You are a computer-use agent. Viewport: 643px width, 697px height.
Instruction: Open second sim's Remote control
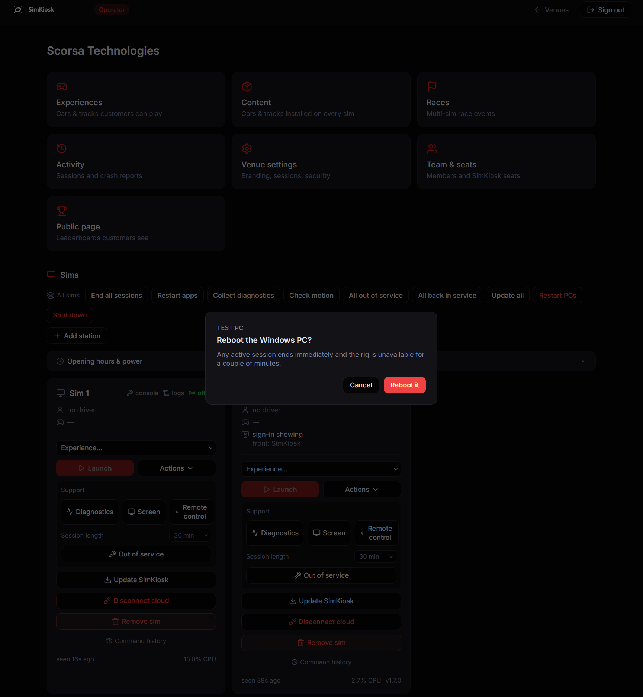(x=376, y=533)
